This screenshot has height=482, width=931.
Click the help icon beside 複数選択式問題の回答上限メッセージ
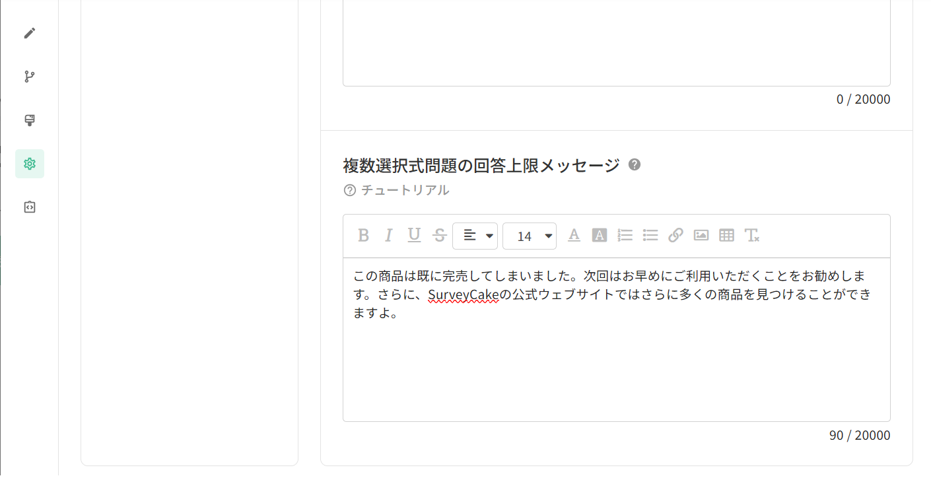tap(635, 164)
